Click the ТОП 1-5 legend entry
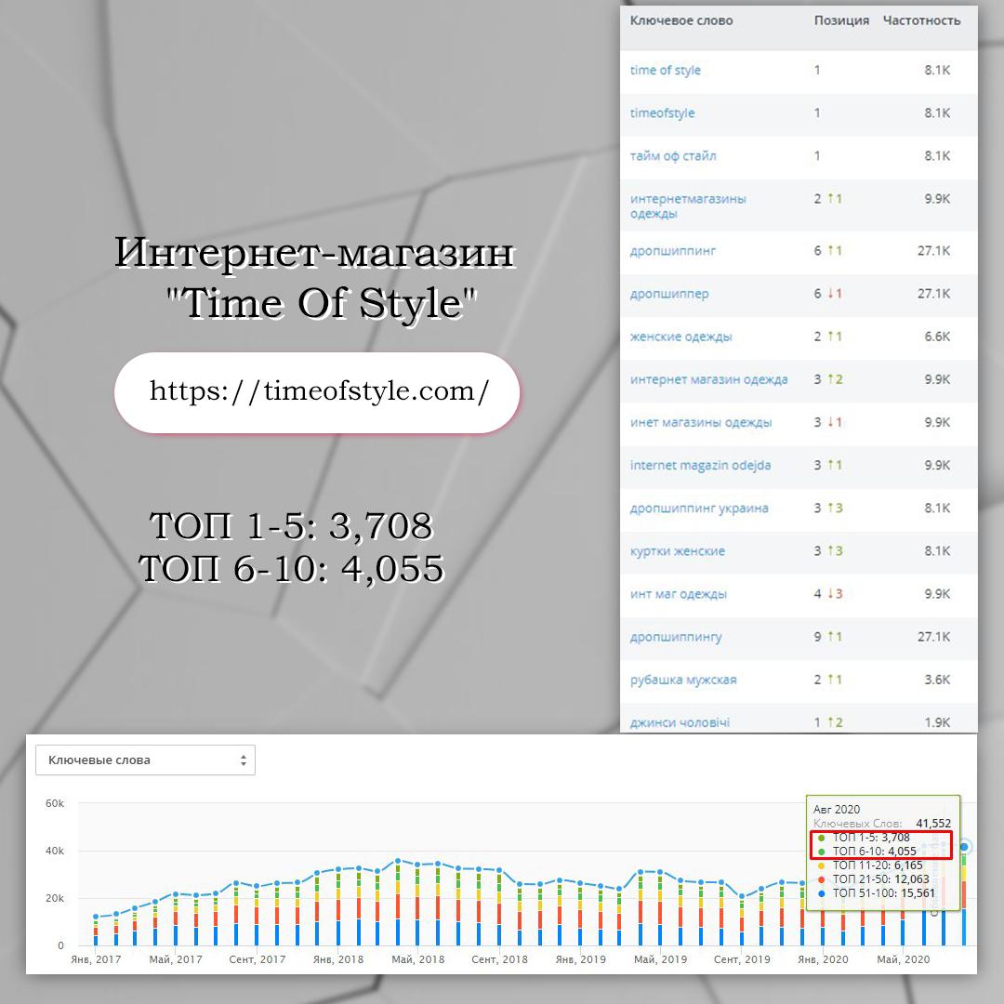 pyautogui.click(x=864, y=838)
